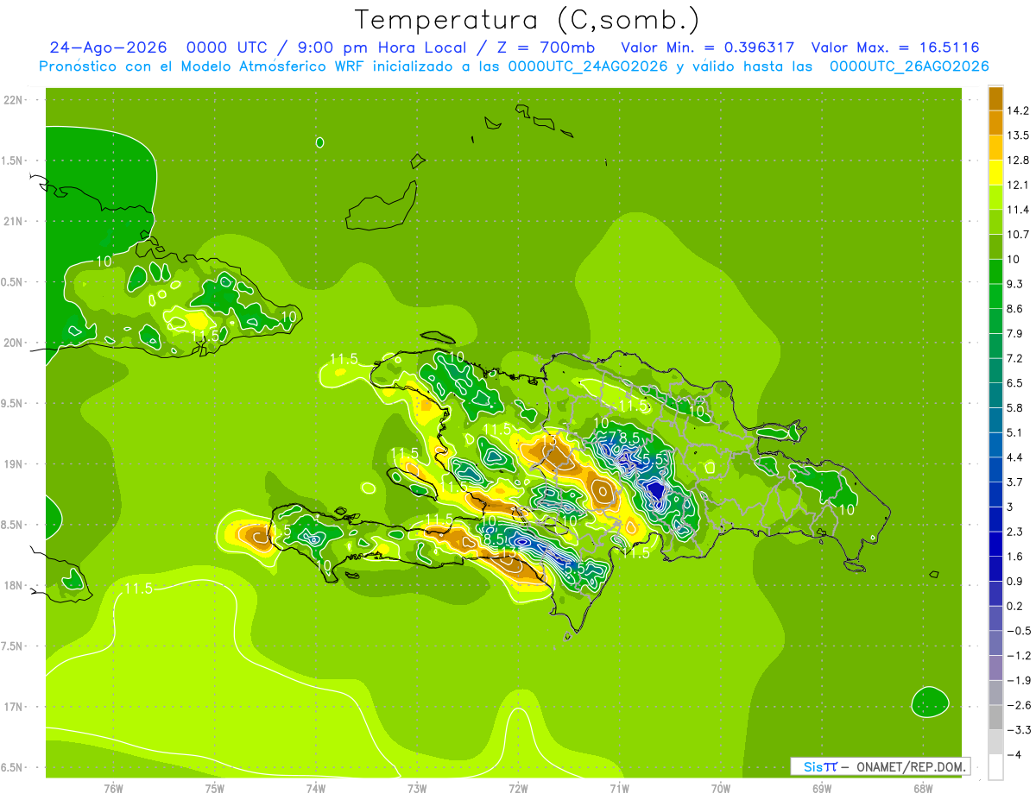Click "0000UTC_26AGO2026" valid-until timestamp
This screenshot has height=800, width=1036.
(909, 66)
